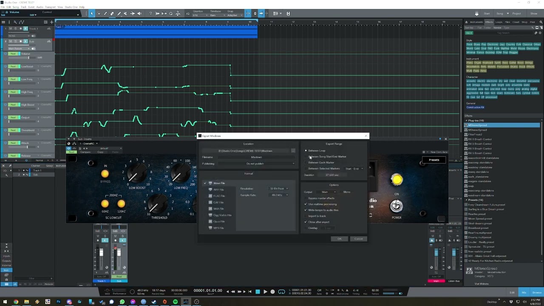Image resolution: width=544 pixels, height=306 pixels.
Task: Open the Resolution 32 Bit Float dropdown
Action: point(279,189)
